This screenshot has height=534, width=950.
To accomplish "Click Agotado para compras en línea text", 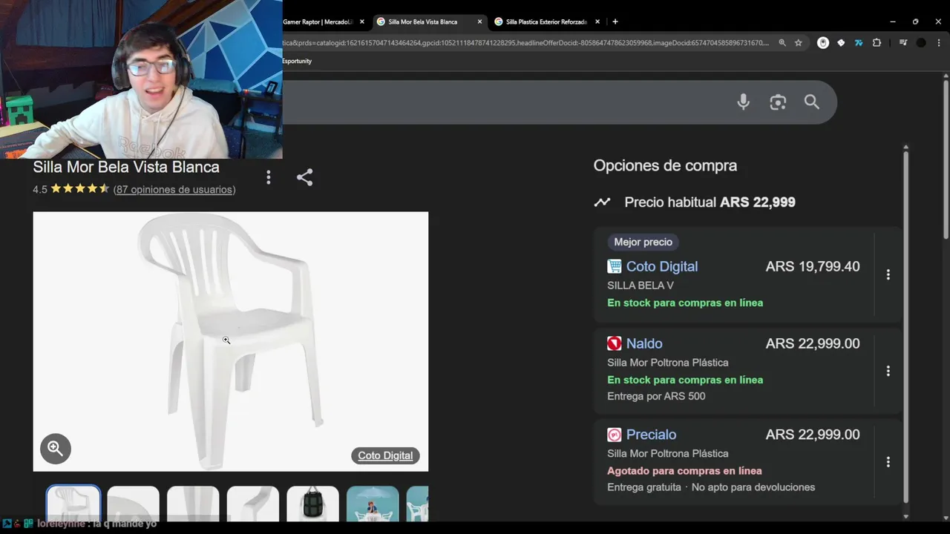I will tap(684, 471).
